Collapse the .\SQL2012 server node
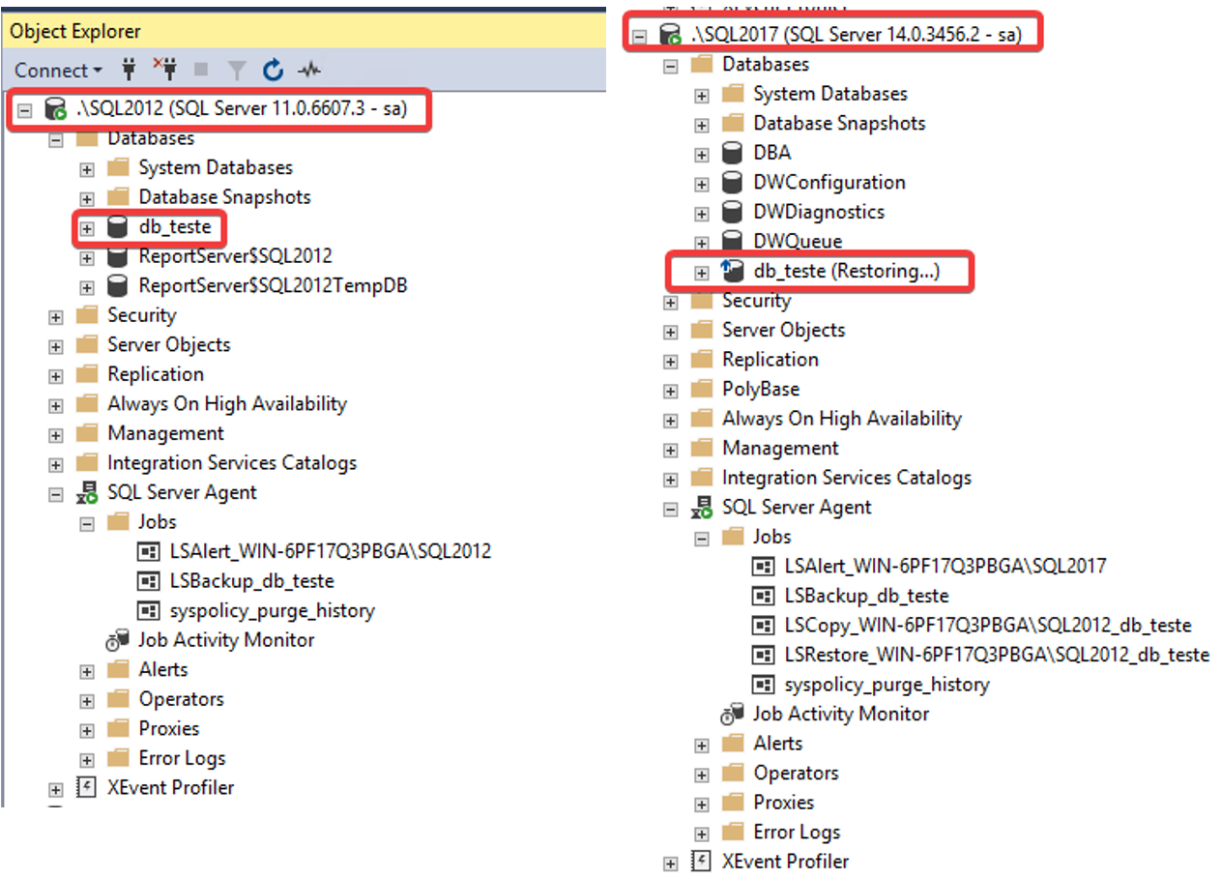 25,110
